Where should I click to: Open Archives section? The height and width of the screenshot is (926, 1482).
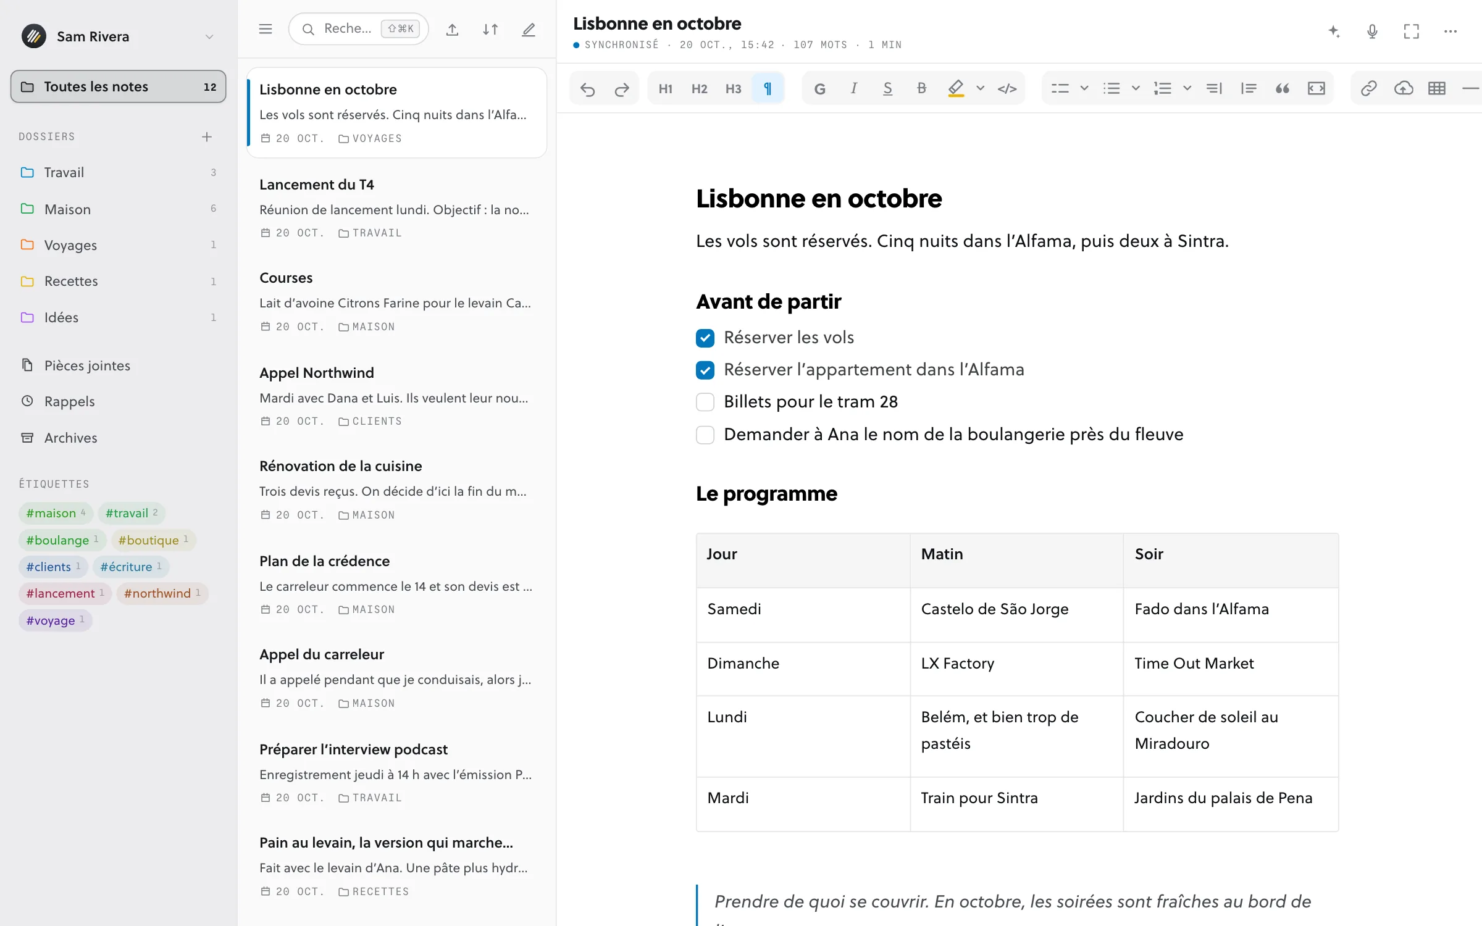(119, 438)
